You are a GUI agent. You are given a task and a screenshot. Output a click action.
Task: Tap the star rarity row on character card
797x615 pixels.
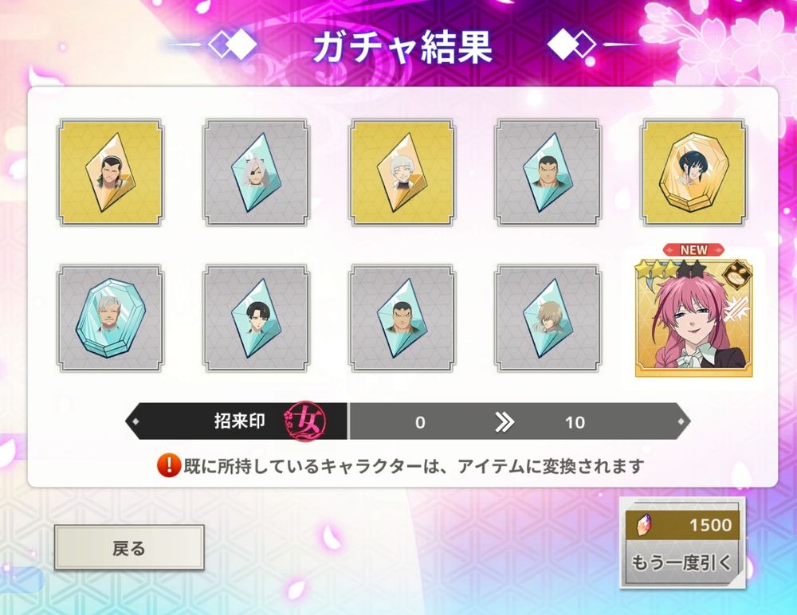(670, 268)
